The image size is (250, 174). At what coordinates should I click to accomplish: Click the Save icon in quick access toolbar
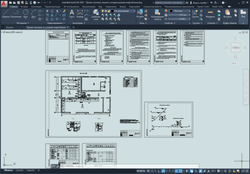pyautogui.click(x=18, y=3)
